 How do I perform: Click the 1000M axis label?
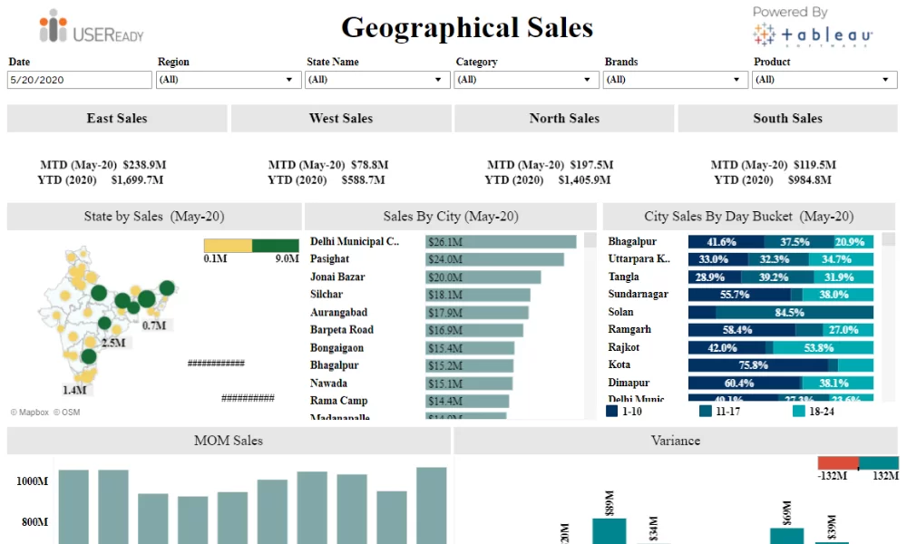pos(33,481)
